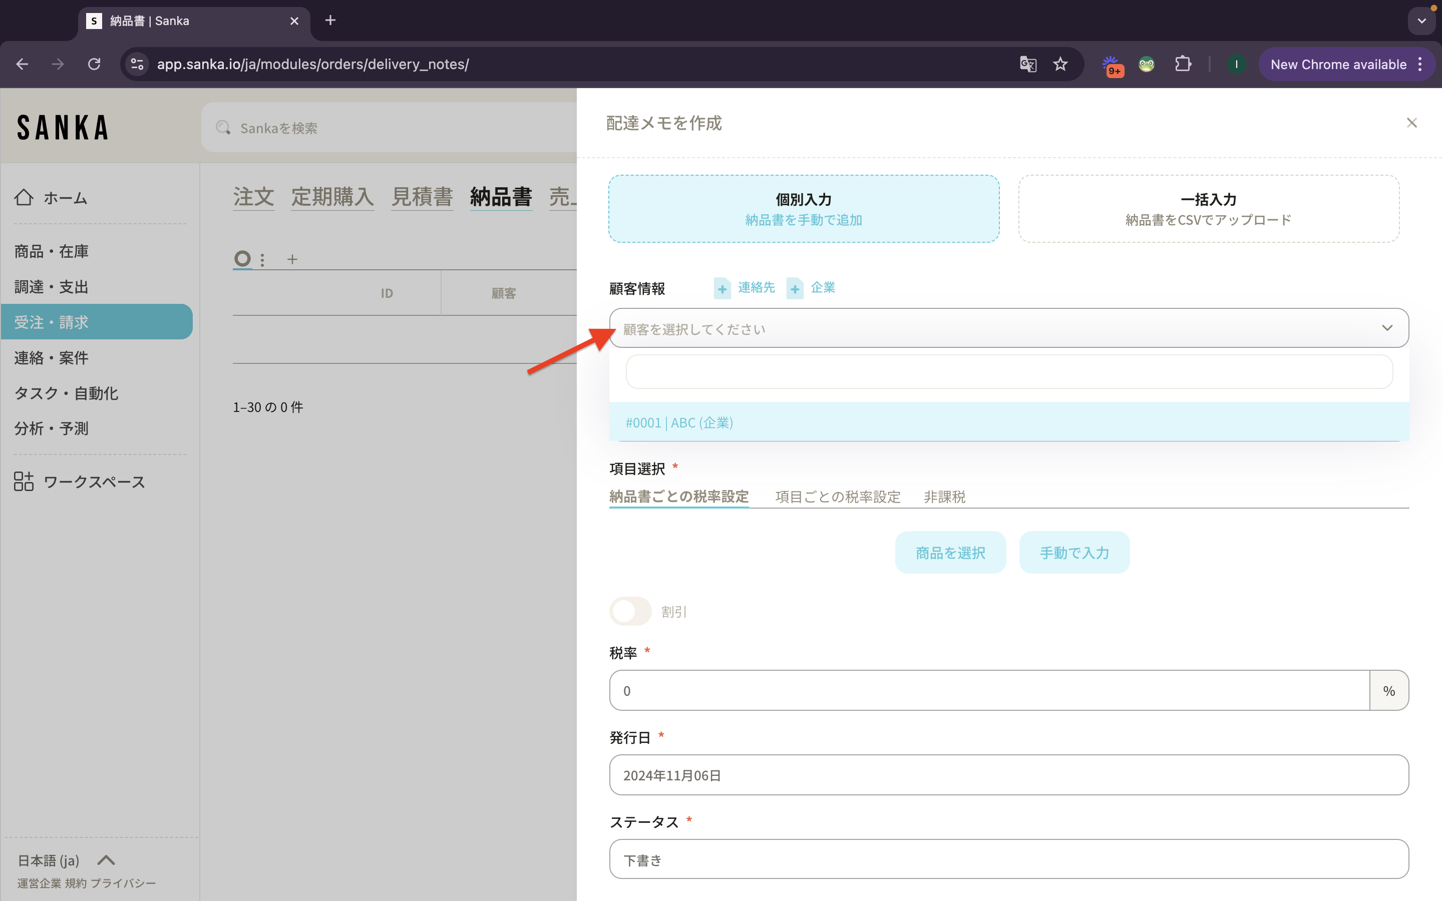Click the home icon in the sidebar
This screenshot has width=1442, height=901.
(x=24, y=197)
